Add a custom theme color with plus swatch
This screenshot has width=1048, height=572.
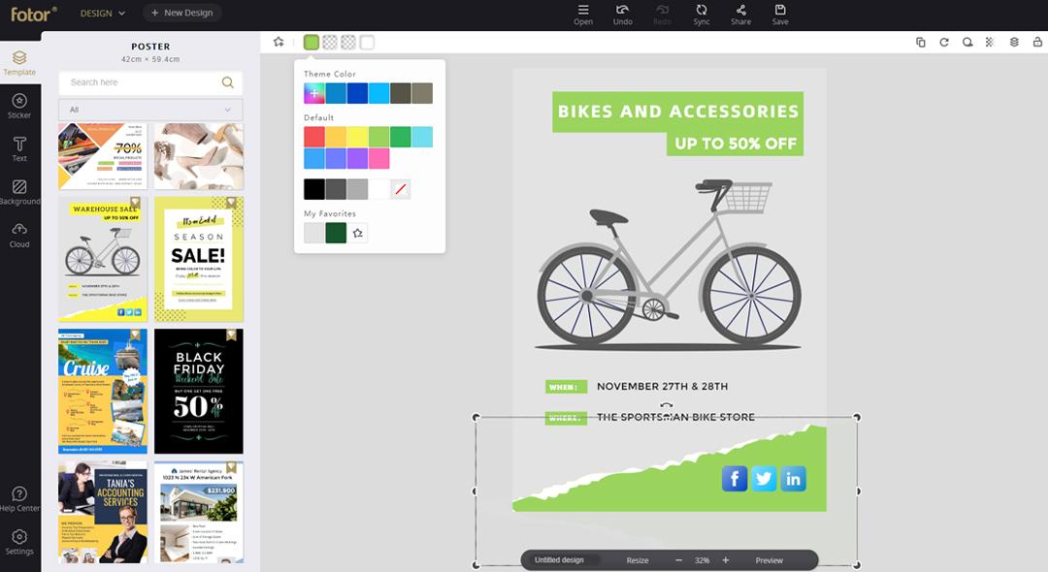tap(314, 93)
